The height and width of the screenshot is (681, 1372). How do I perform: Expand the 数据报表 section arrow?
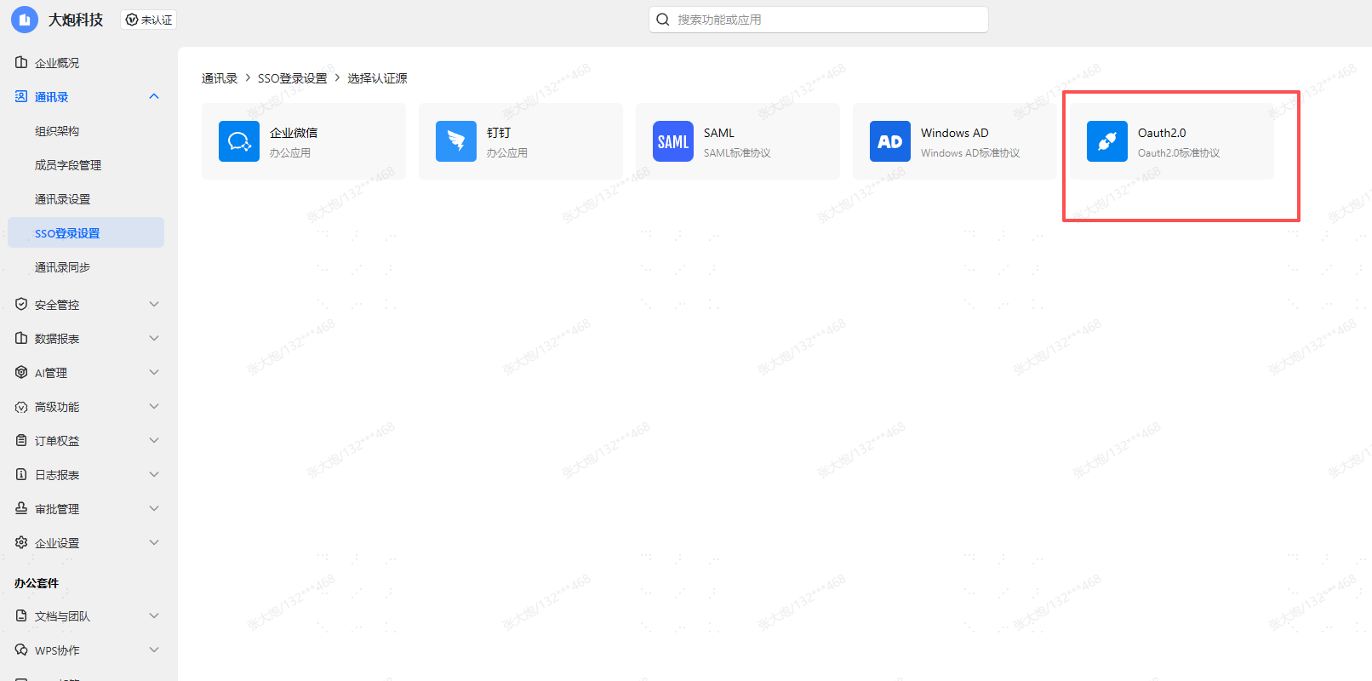[154, 338]
